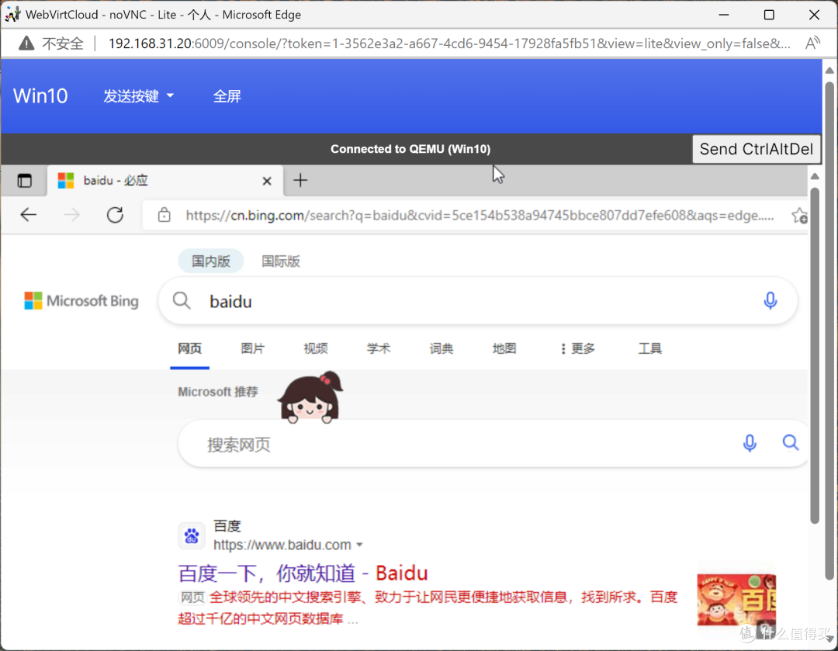Click the 全屏 fullscreen button
This screenshot has width=838, height=651.
coord(227,96)
